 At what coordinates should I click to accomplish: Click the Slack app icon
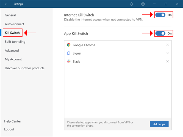coord(68,61)
